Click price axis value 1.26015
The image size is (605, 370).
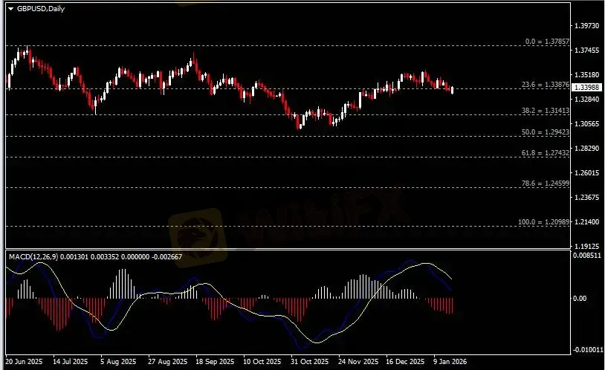[587, 173]
